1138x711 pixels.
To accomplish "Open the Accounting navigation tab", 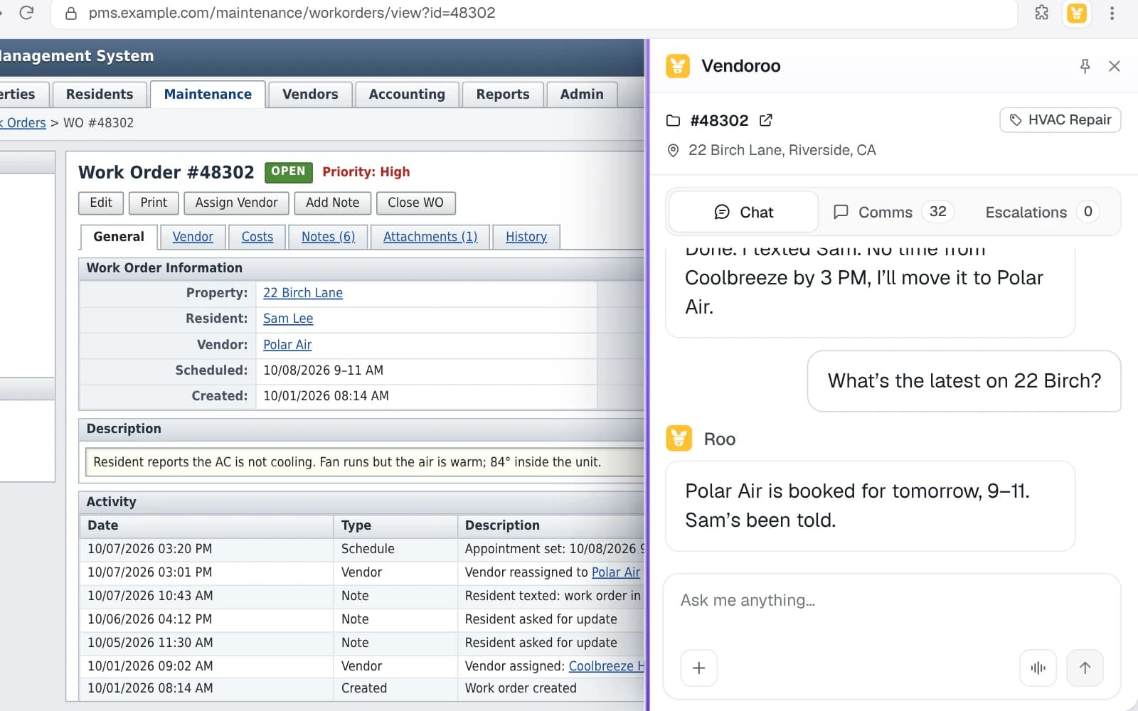I will click(x=407, y=94).
